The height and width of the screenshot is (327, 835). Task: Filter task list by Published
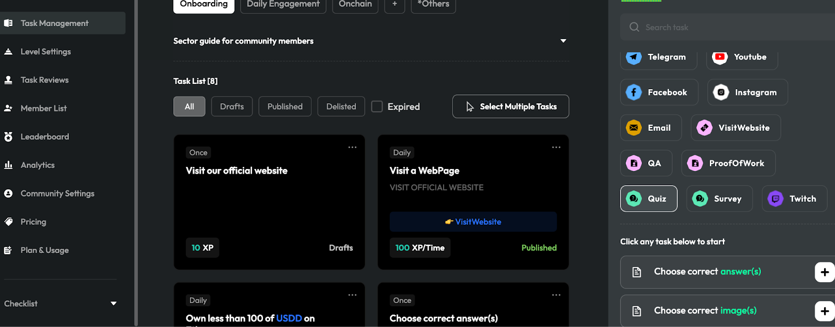[285, 106]
